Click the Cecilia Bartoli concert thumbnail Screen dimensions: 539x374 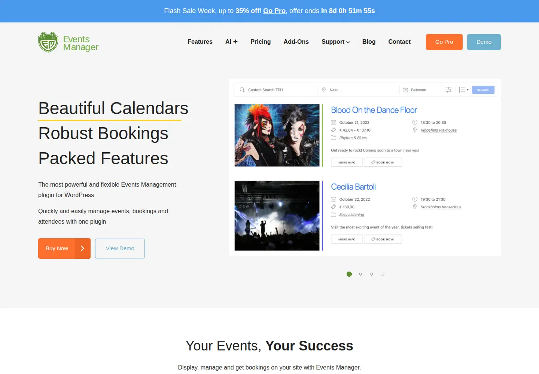[x=277, y=216]
